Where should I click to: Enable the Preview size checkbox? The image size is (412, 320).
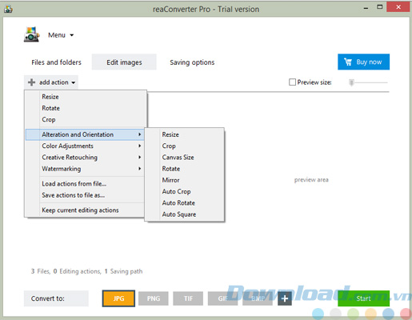(292, 82)
